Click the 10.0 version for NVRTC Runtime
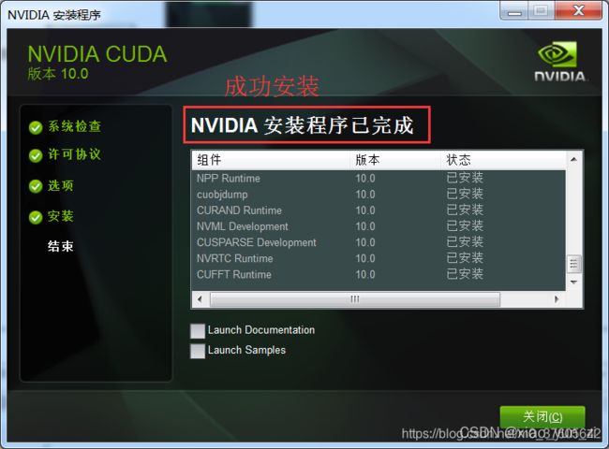This screenshot has width=609, height=449. pos(365,258)
